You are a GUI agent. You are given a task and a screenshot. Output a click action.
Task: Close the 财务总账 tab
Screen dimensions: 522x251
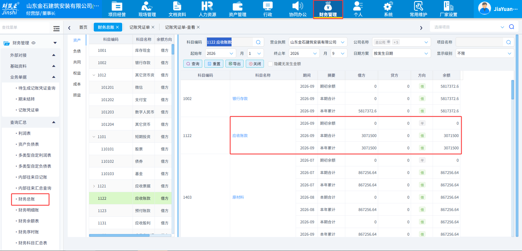117,27
